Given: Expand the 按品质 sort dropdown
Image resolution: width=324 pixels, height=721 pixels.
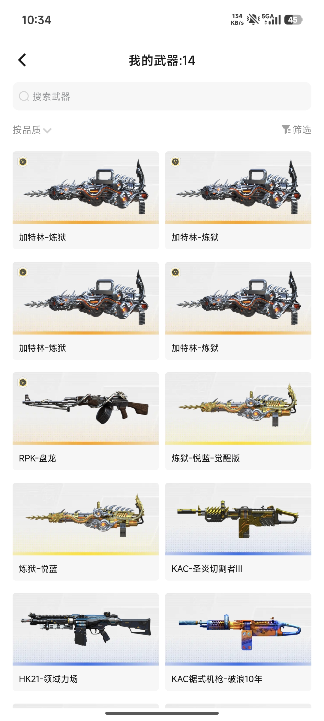Looking at the screenshot, I should click(32, 130).
